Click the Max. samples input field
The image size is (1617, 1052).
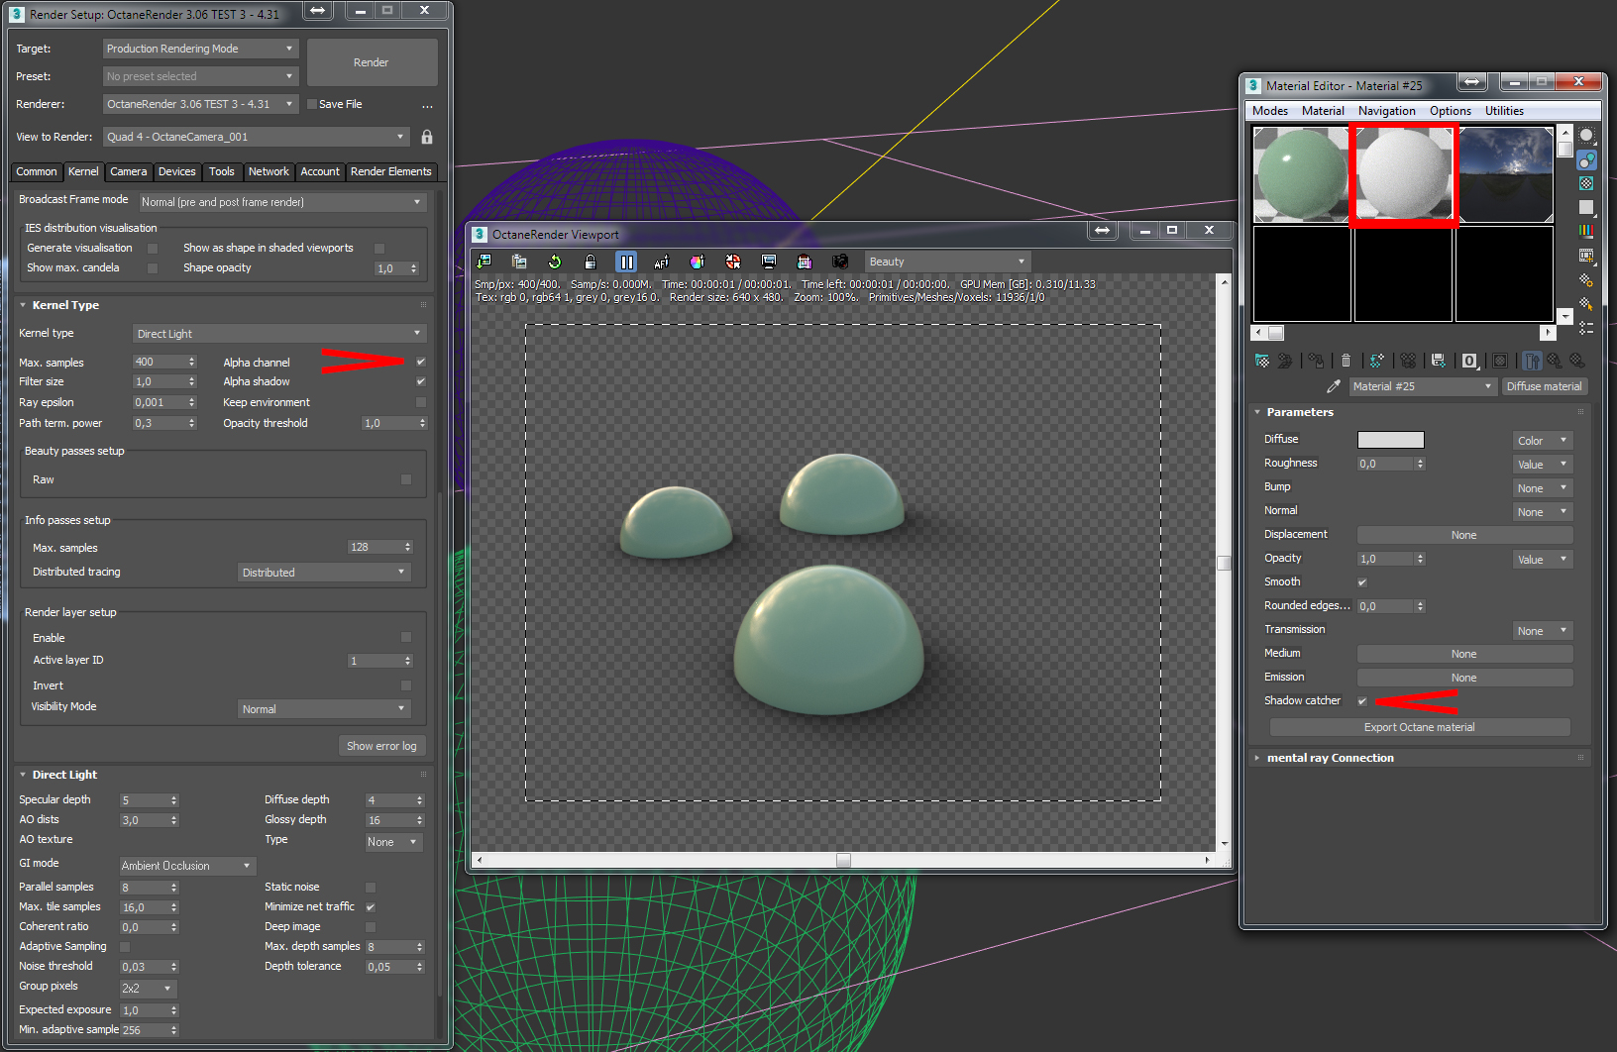tap(159, 362)
